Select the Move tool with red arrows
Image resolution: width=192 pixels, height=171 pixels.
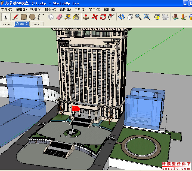coord(95,17)
